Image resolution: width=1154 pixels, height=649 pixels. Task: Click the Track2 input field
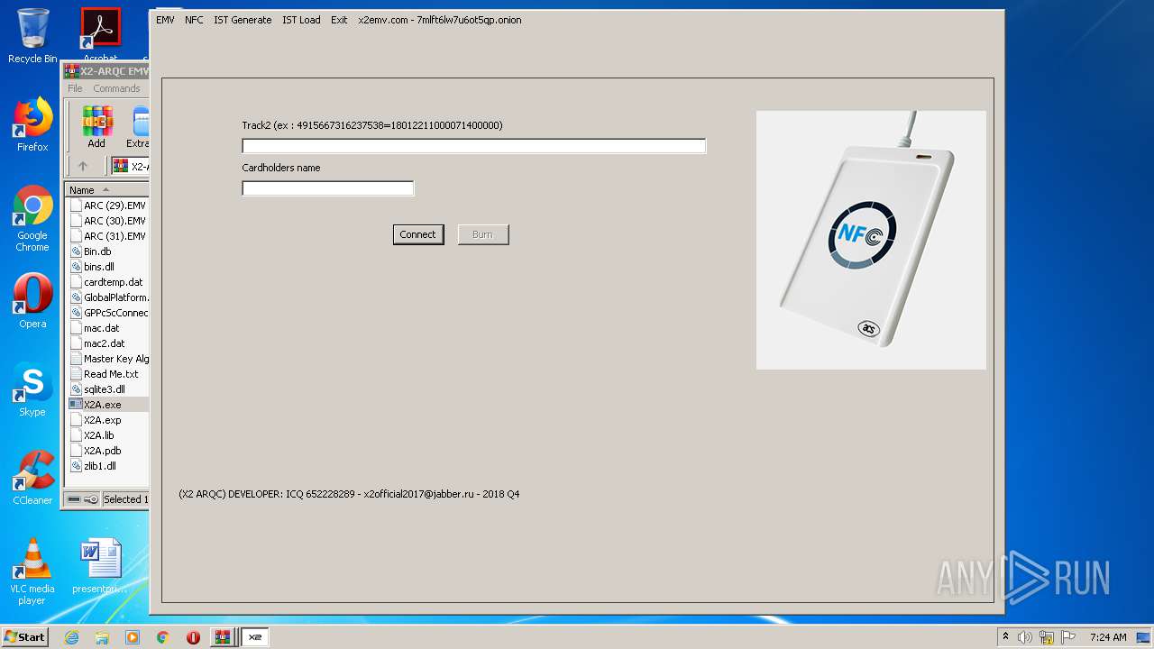pos(474,146)
